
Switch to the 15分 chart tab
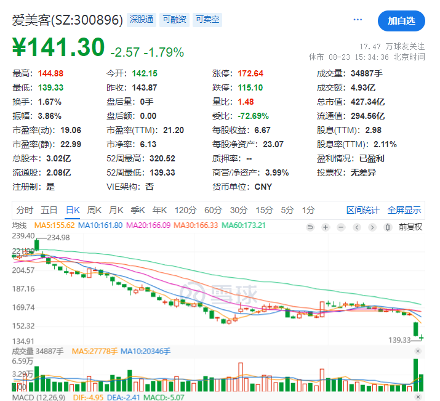[x=264, y=210]
